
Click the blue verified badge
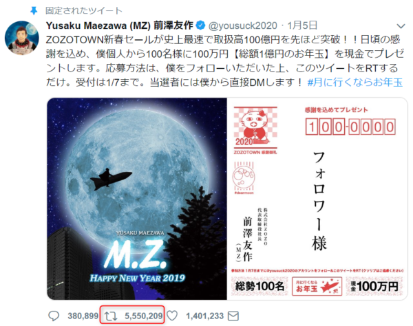[201, 25]
